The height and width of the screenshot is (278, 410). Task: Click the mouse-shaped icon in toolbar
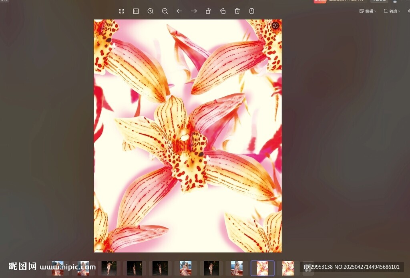[x=252, y=11]
